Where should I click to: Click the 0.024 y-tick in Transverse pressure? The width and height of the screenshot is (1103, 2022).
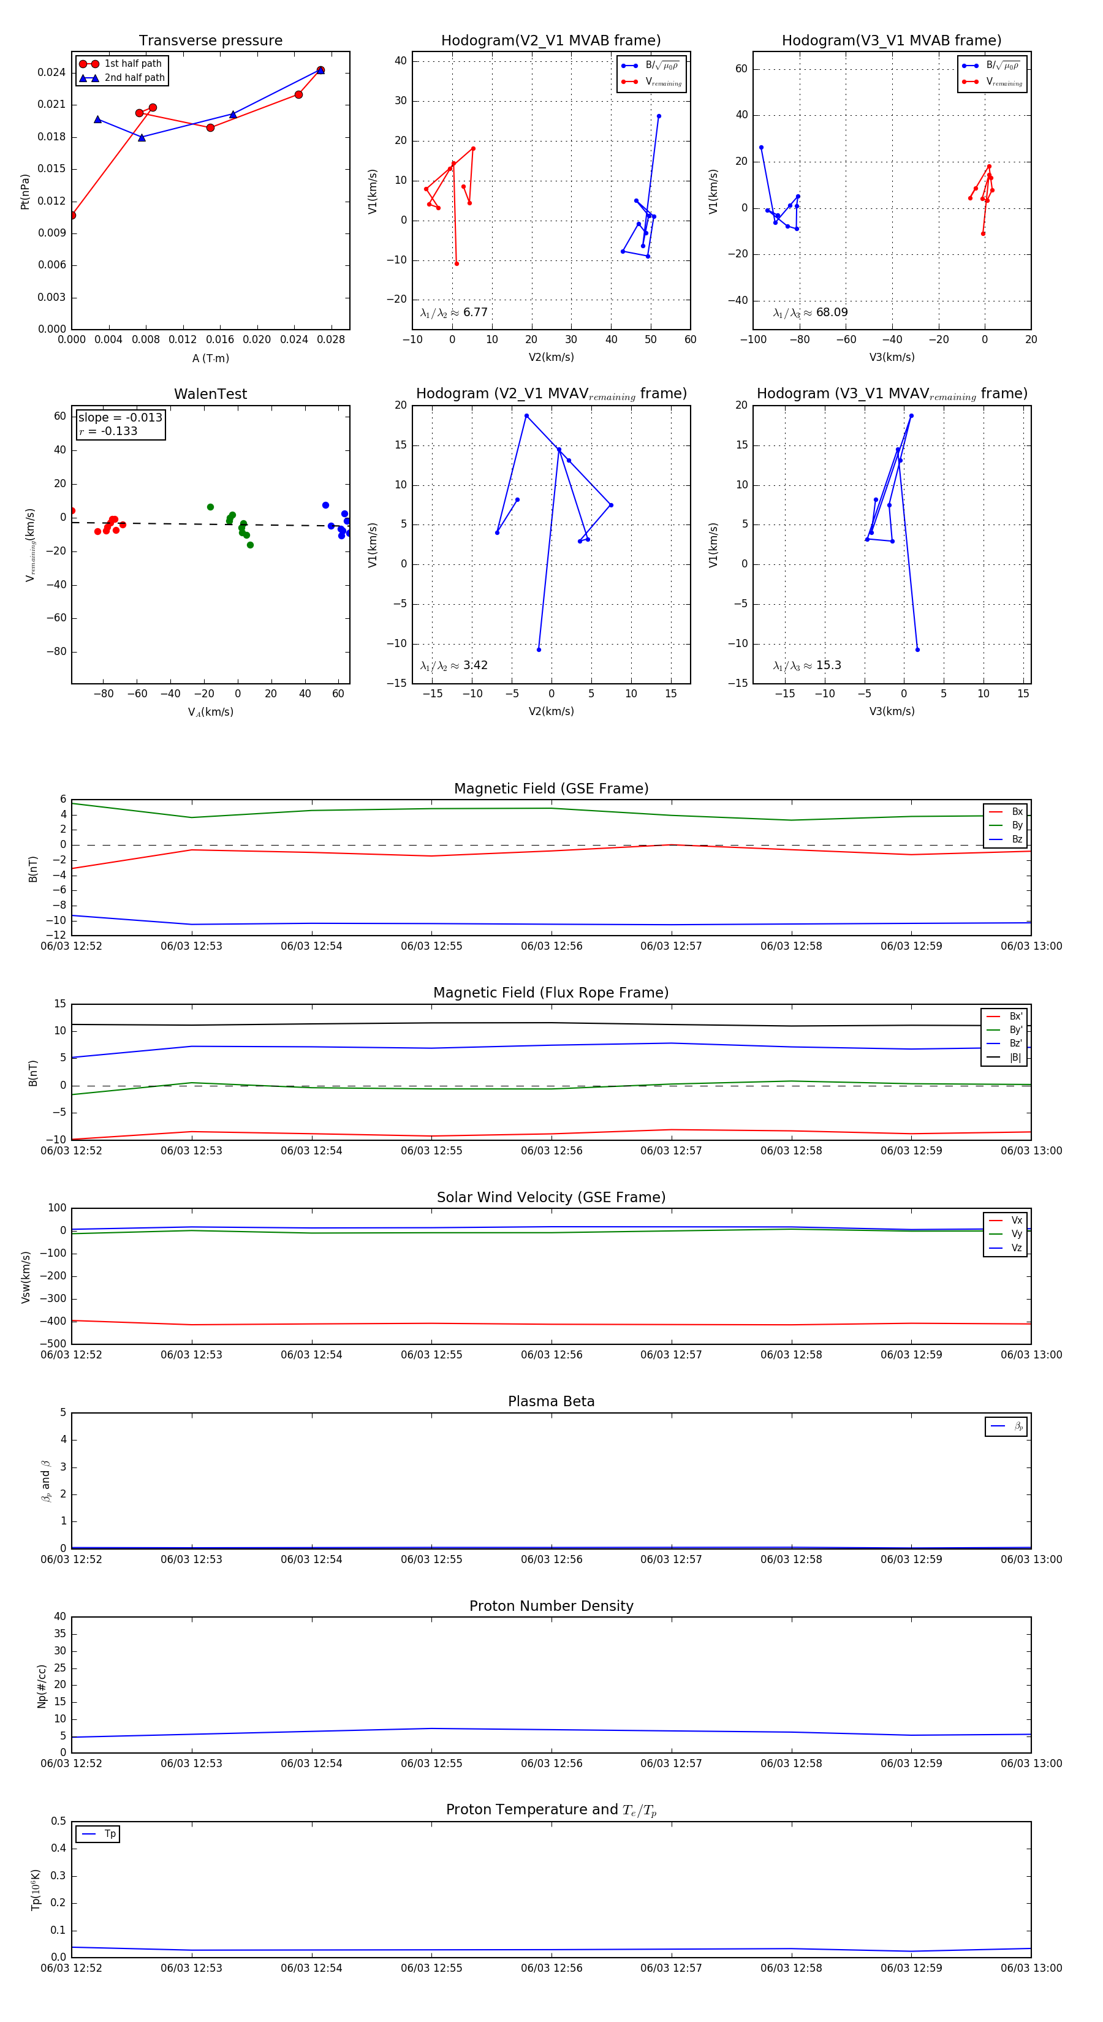(51, 72)
